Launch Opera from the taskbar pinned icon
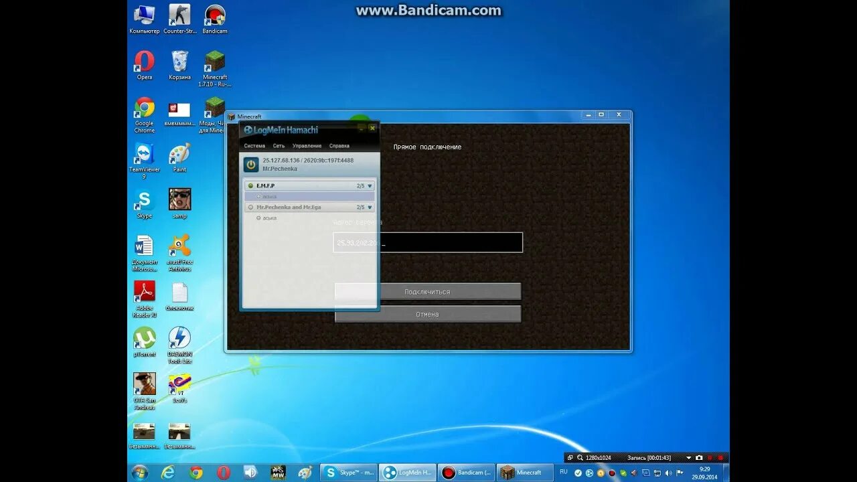 click(224, 473)
